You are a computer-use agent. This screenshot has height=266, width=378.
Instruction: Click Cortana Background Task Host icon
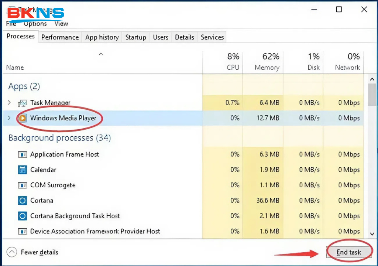coord(23,216)
